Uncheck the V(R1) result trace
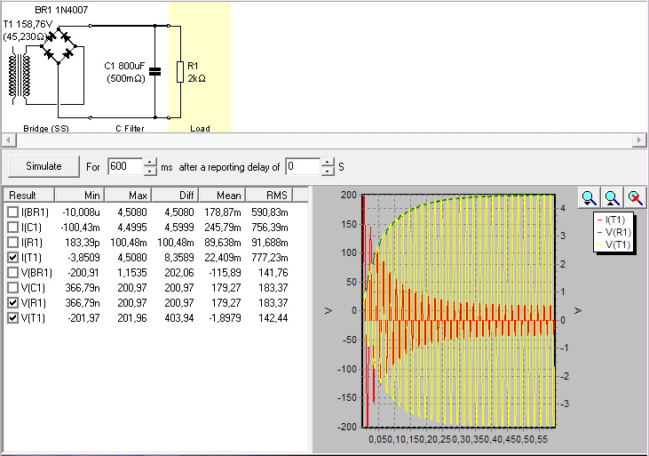The image size is (649, 456). pyautogui.click(x=12, y=303)
